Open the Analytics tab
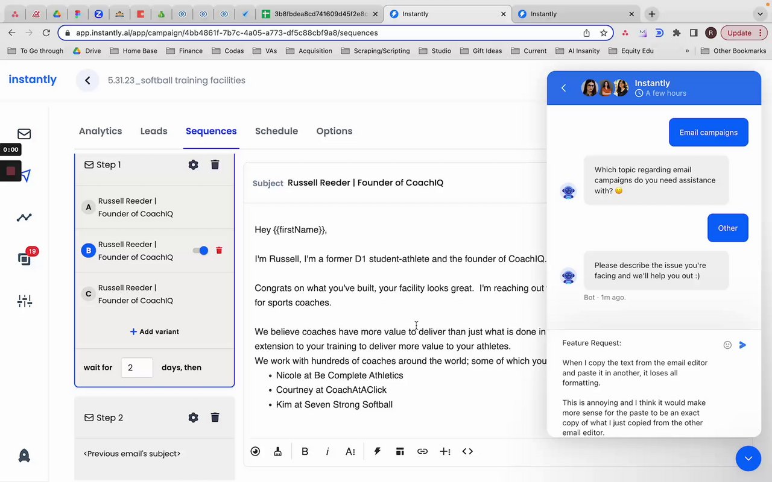Viewport: 772px width, 482px height. tap(100, 131)
